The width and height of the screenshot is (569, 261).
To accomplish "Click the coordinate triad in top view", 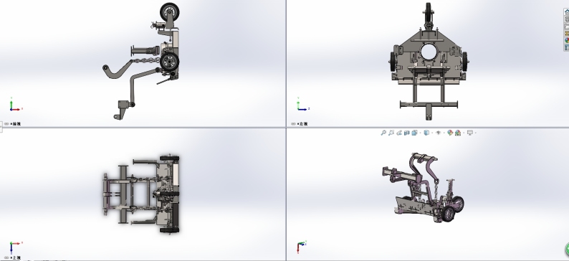I will point(15,247).
